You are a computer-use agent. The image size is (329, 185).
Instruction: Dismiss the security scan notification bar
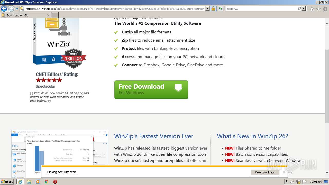[284, 172]
